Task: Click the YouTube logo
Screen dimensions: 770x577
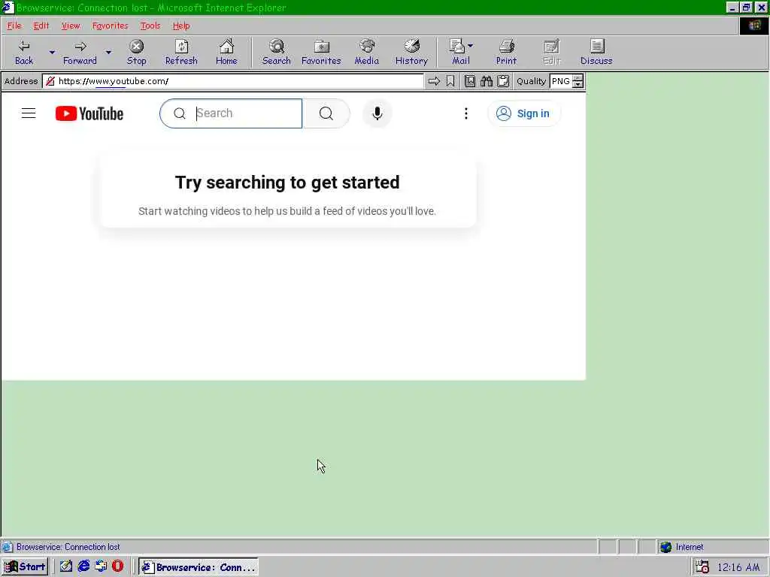Action: click(x=89, y=113)
